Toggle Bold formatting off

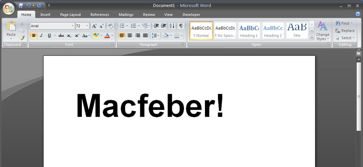coord(34,36)
